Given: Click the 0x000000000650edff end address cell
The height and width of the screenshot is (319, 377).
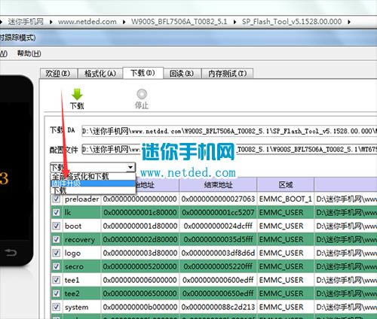Looking at the screenshot, I should pos(218,293).
